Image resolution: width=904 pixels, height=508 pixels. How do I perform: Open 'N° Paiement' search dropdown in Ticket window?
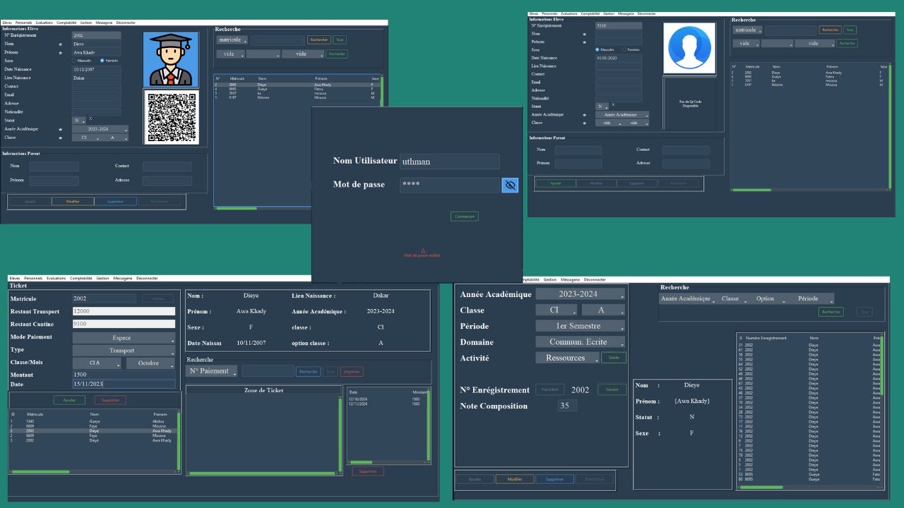coord(211,371)
